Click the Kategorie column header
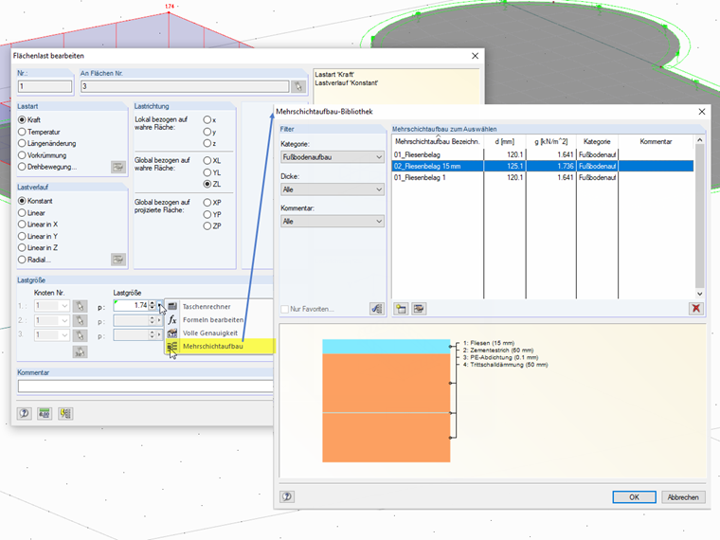 [x=597, y=141]
